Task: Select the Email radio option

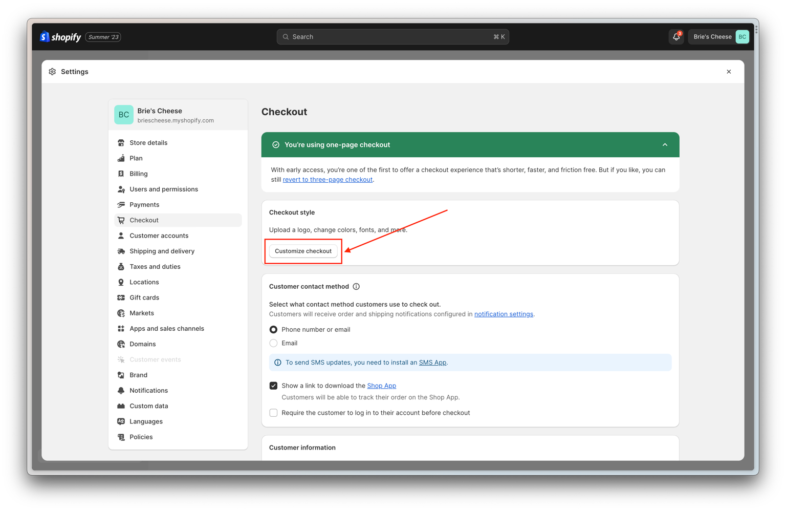Action: click(x=274, y=343)
